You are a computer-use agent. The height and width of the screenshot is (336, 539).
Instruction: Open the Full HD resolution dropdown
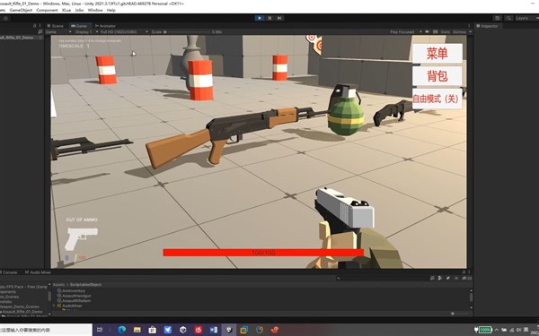123,32
